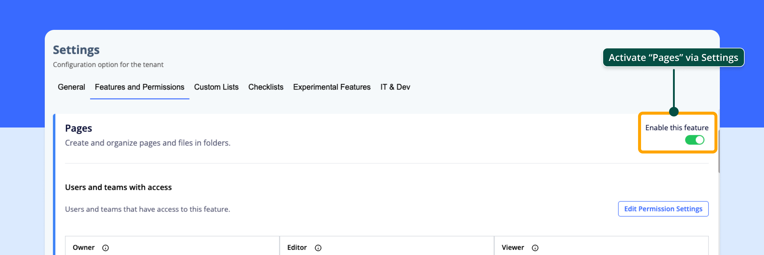Click the info icon beside Viewer
This screenshot has width=764, height=255.
[535, 248]
